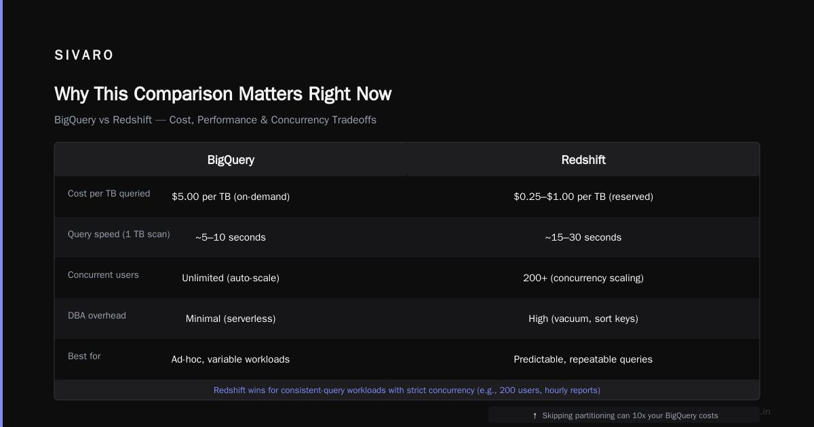Select the BigQuery column header
Viewport: 814px width, 427px height.
point(231,160)
